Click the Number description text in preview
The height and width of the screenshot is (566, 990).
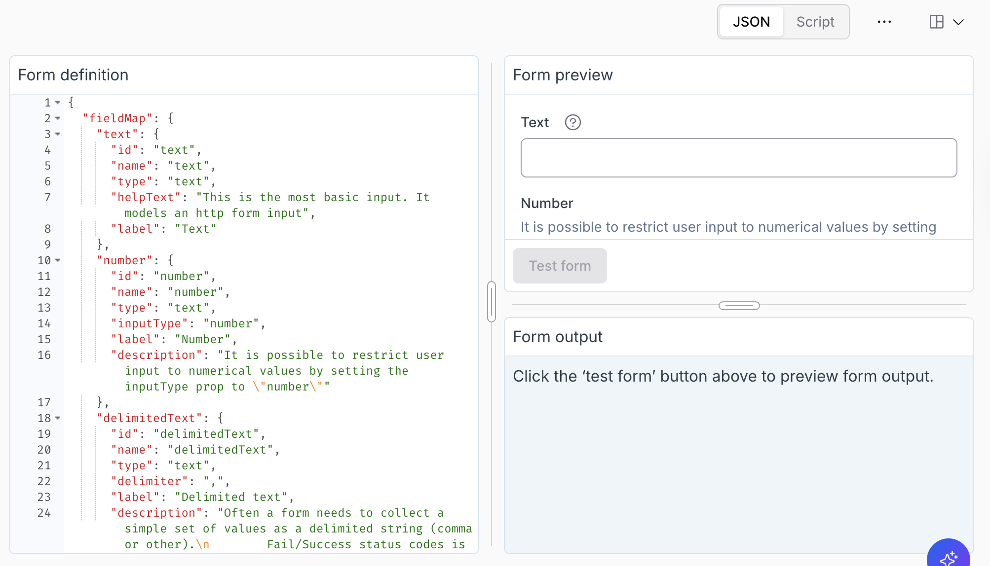[x=728, y=227]
